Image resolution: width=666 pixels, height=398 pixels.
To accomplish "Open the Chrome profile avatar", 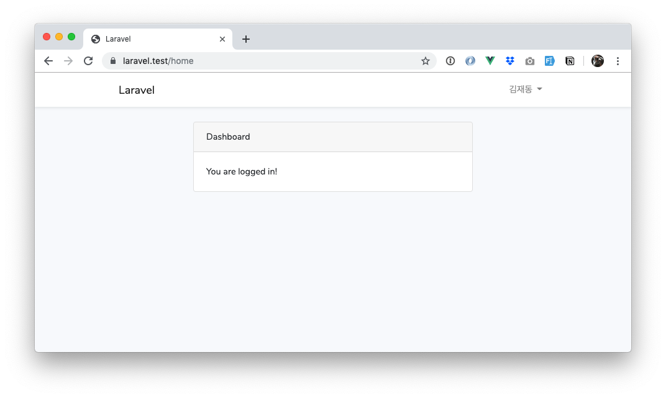I will coord(598,61).
